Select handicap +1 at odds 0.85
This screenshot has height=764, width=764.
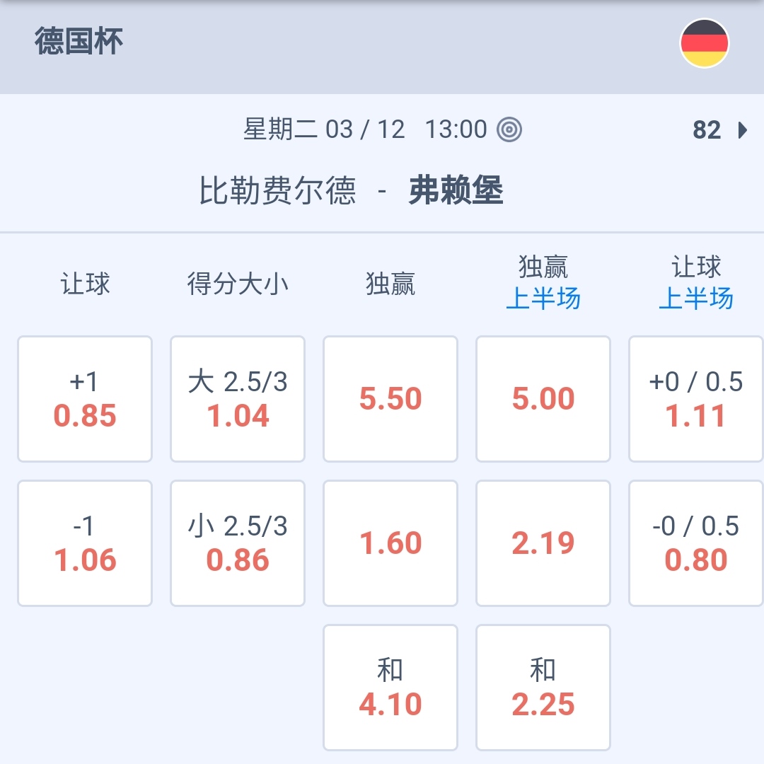coord(85,399)
